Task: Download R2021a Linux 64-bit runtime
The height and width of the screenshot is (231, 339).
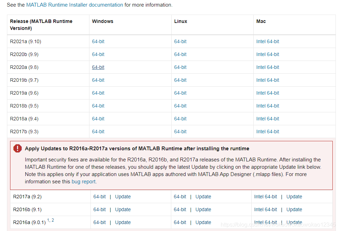Action: (x=180, y=41)
